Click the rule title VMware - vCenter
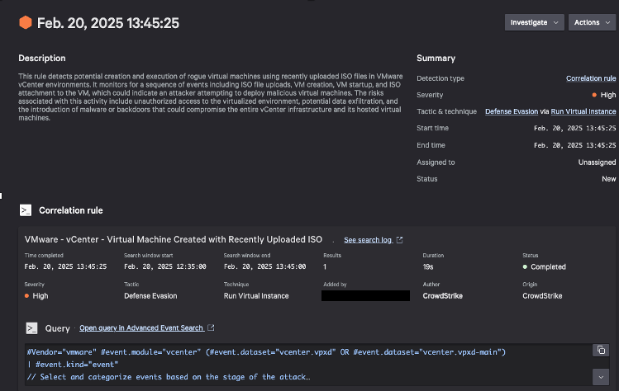Image resolution: width=619 pixels, height=391 pixels. (174, 239)
